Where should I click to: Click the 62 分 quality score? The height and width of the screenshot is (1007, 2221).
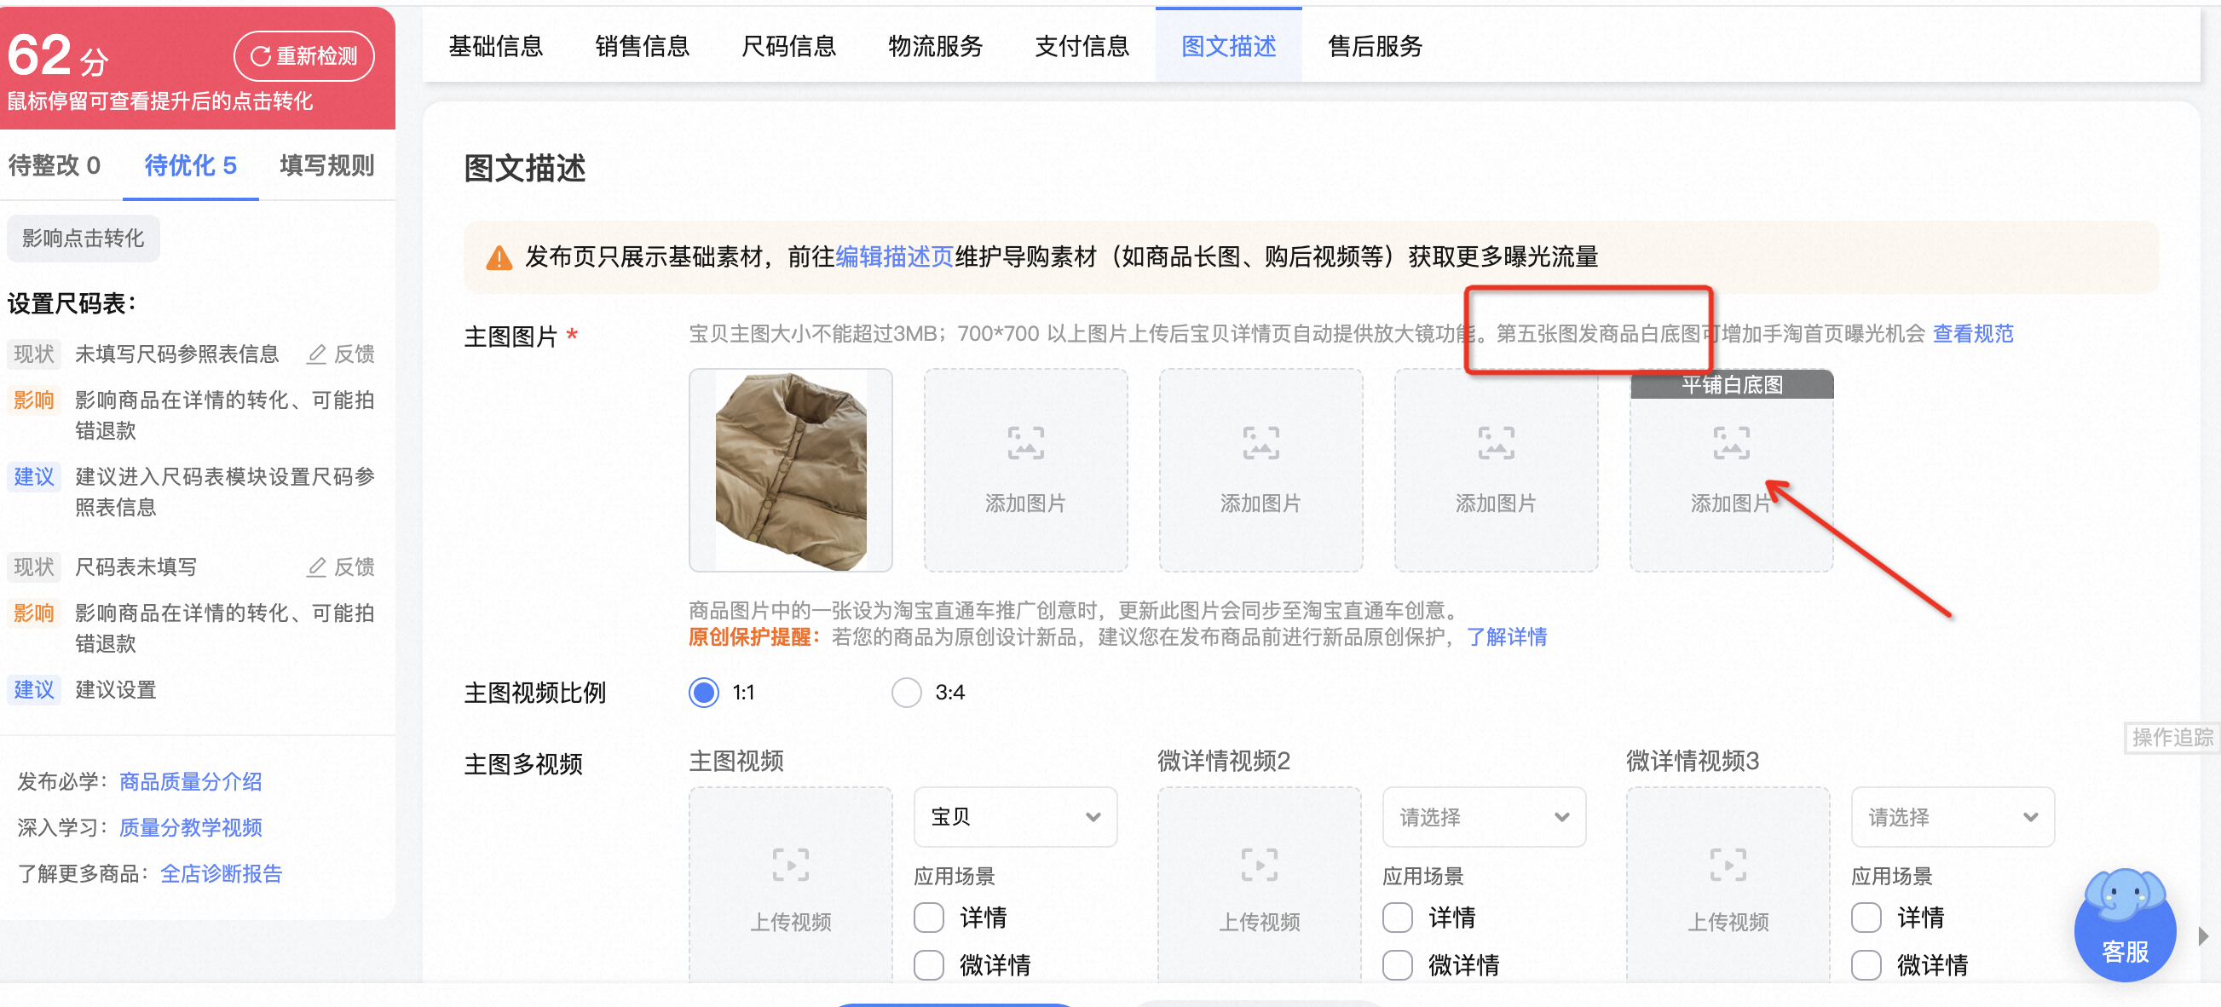(x=59, y=56)
